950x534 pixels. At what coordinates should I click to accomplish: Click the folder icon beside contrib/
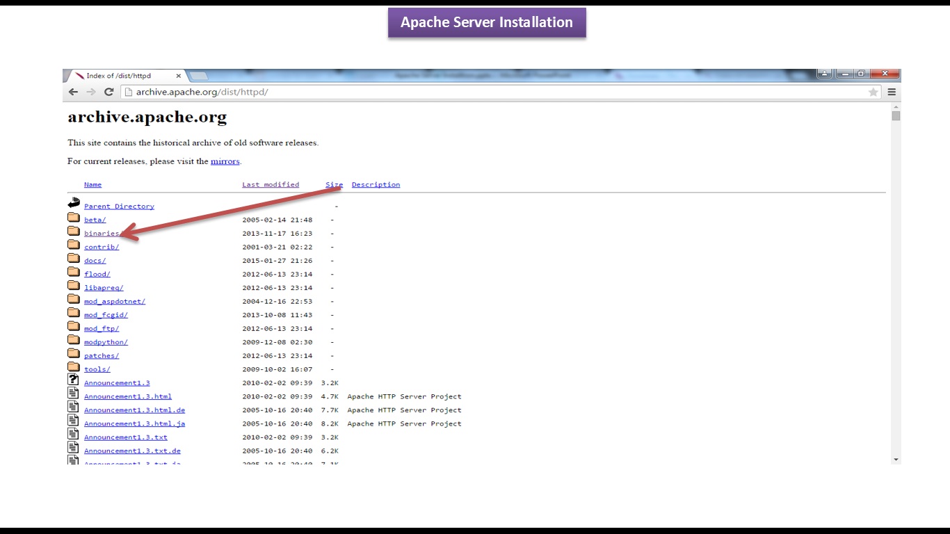tap(74, 245)
